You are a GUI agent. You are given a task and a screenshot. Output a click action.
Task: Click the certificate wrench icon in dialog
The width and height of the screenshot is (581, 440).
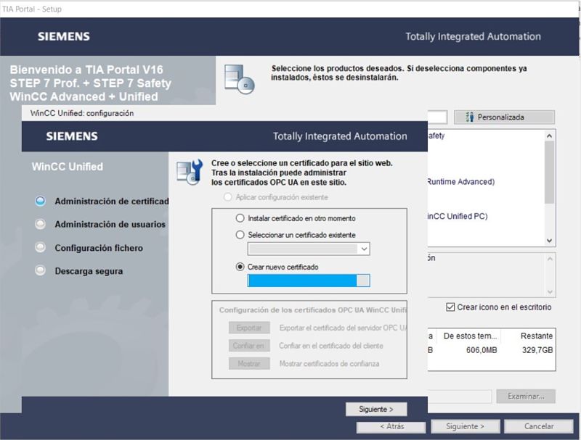[189, 172]
